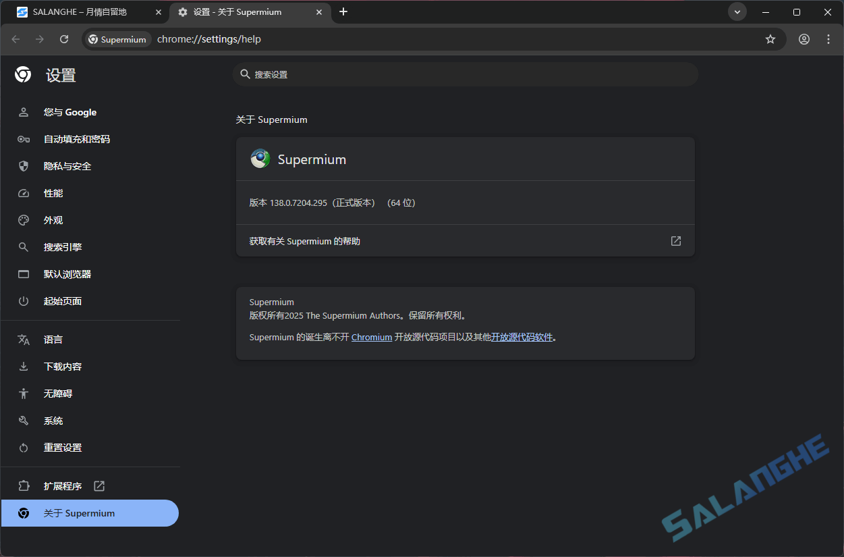This screenshot has width=844, height=557.
Task: Open the browser profile avatar icon
Action: [804, 39]
